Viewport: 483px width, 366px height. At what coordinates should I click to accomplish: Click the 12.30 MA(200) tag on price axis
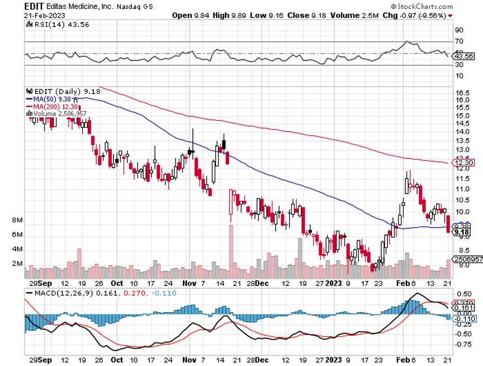463,162
